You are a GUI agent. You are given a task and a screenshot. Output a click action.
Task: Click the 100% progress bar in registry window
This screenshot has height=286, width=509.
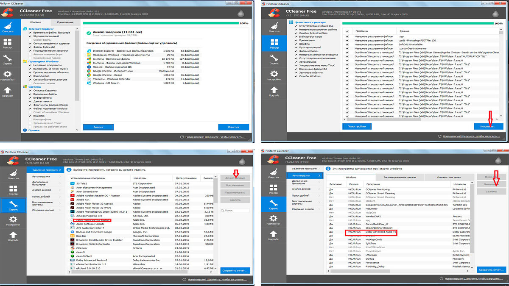point(417,24)
